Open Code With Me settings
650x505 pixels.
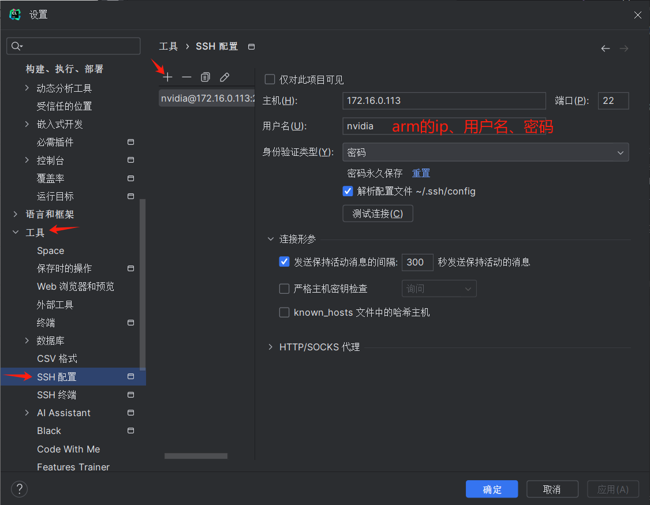tap(68, 449)
